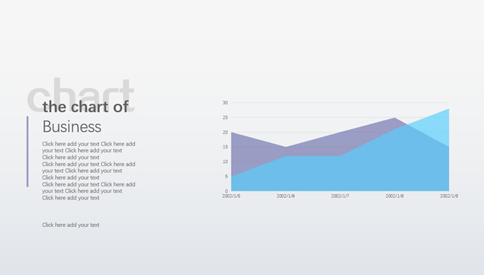Screen dimensions: 484x275
Task: Select the 'the chart of' title text
Action: tap(85, 107)
